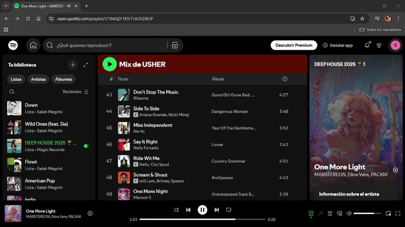Click Información sobre el artista section
This screenshot has height=227, width=405.
[349, 194]
